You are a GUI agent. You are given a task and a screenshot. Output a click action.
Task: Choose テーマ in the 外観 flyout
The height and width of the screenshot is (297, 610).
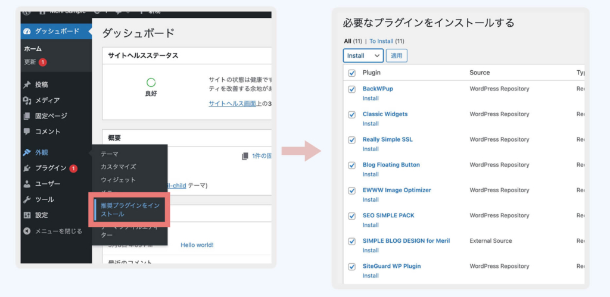(x=110, y=154)
